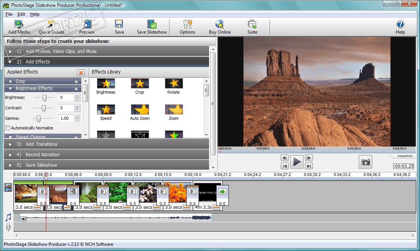420x251 pixels.
Task: Select the Rotate effect in library
Action: pyautogui.click(x=174, y=84)
